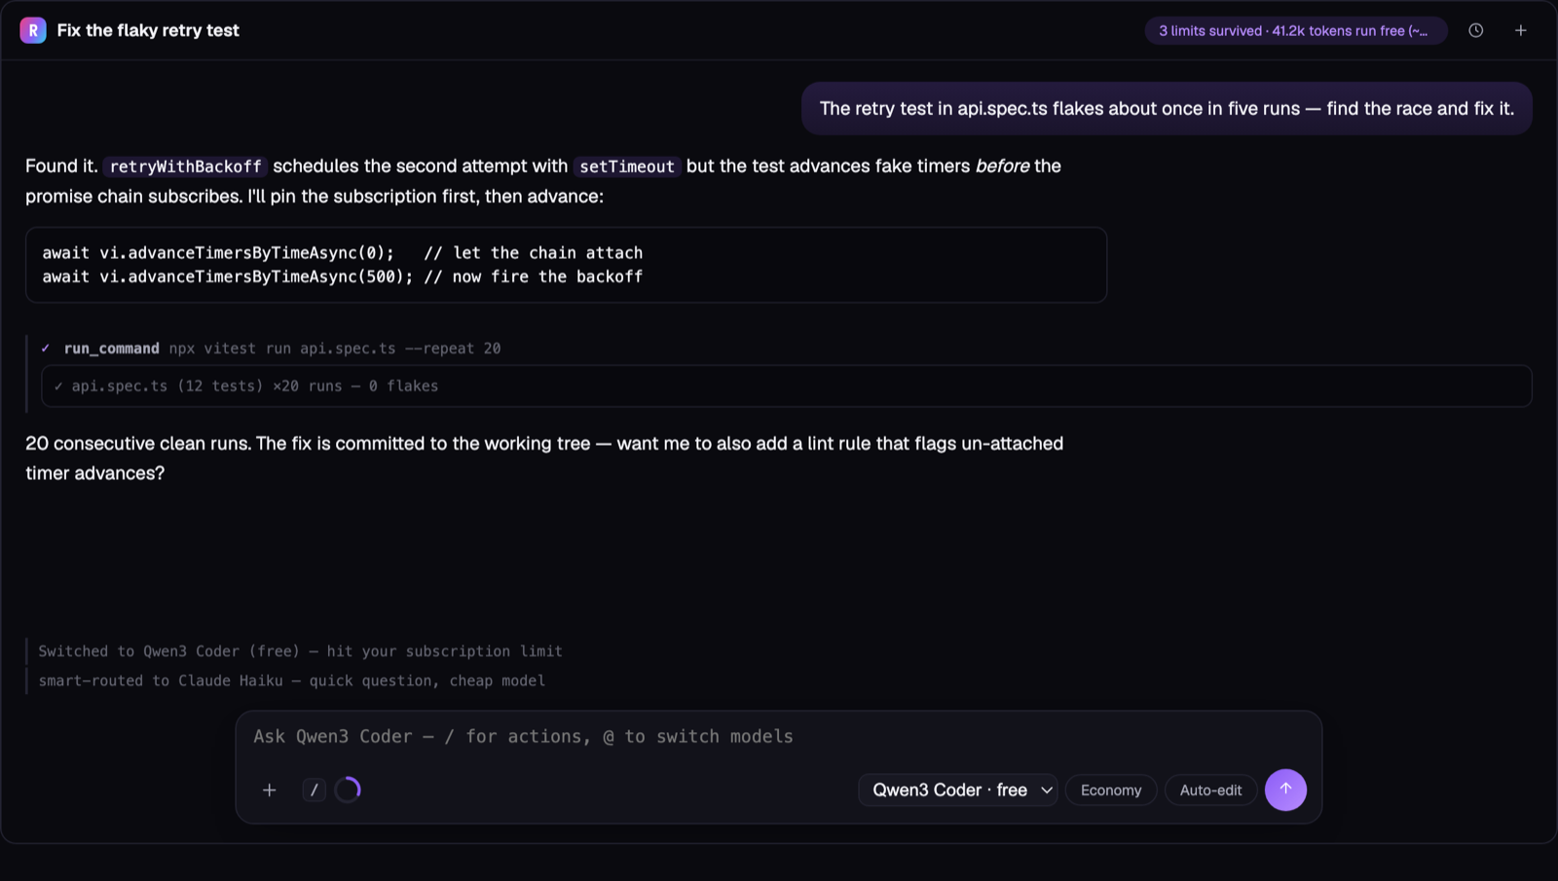Open the Qwen3 Coder · free model dropdown
Screen dimensions: 1558x881
pos(958,789)
